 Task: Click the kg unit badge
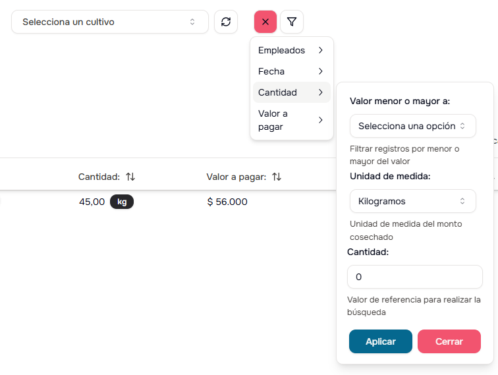(x=122, y=202)
